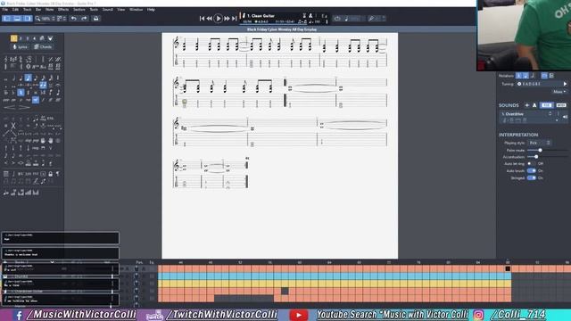571x321 pixels.
Task: Select the mp dynamic
Action: 28,100
